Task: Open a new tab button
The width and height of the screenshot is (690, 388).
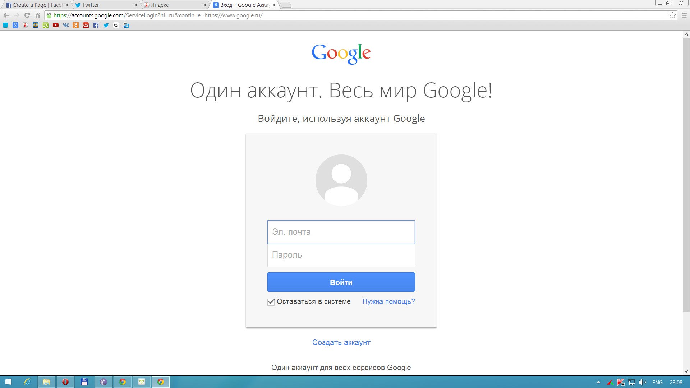Action: (286, 5)
